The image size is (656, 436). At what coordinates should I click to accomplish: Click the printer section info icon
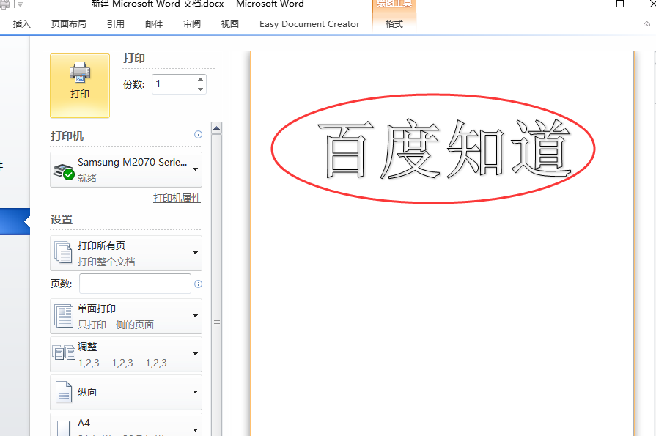(199, 134)
